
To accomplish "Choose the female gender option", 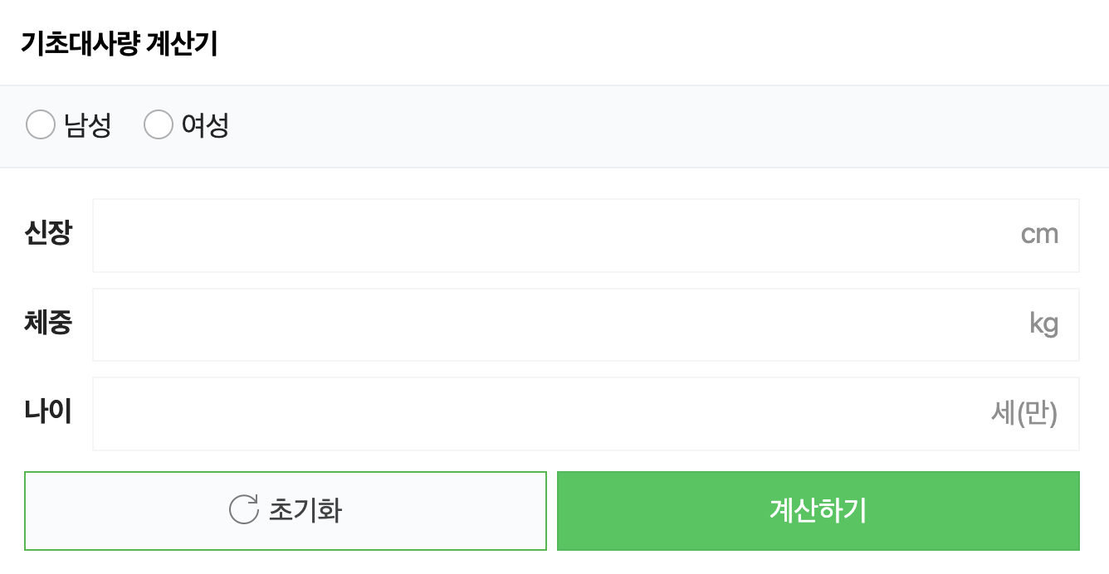I will pos(158,124).
